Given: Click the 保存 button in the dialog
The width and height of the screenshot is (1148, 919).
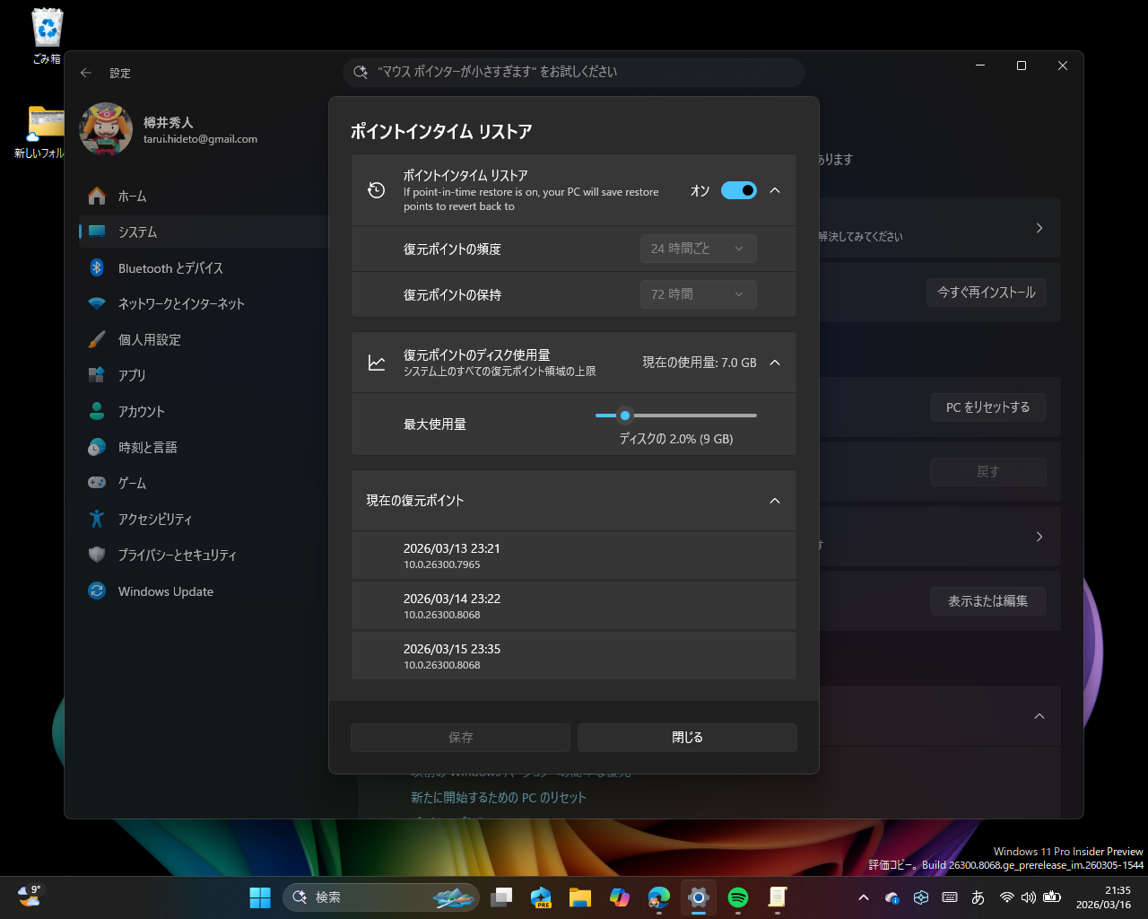Looking at the screenshot, I should (460, 738).
